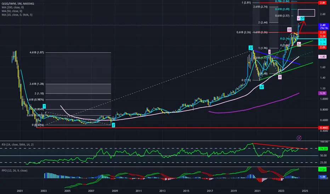The height and width of the screenshot is (194, 330).
Task: Select the MA (10, close, 0, SMA, 5) legend
Action: (17, 15)
